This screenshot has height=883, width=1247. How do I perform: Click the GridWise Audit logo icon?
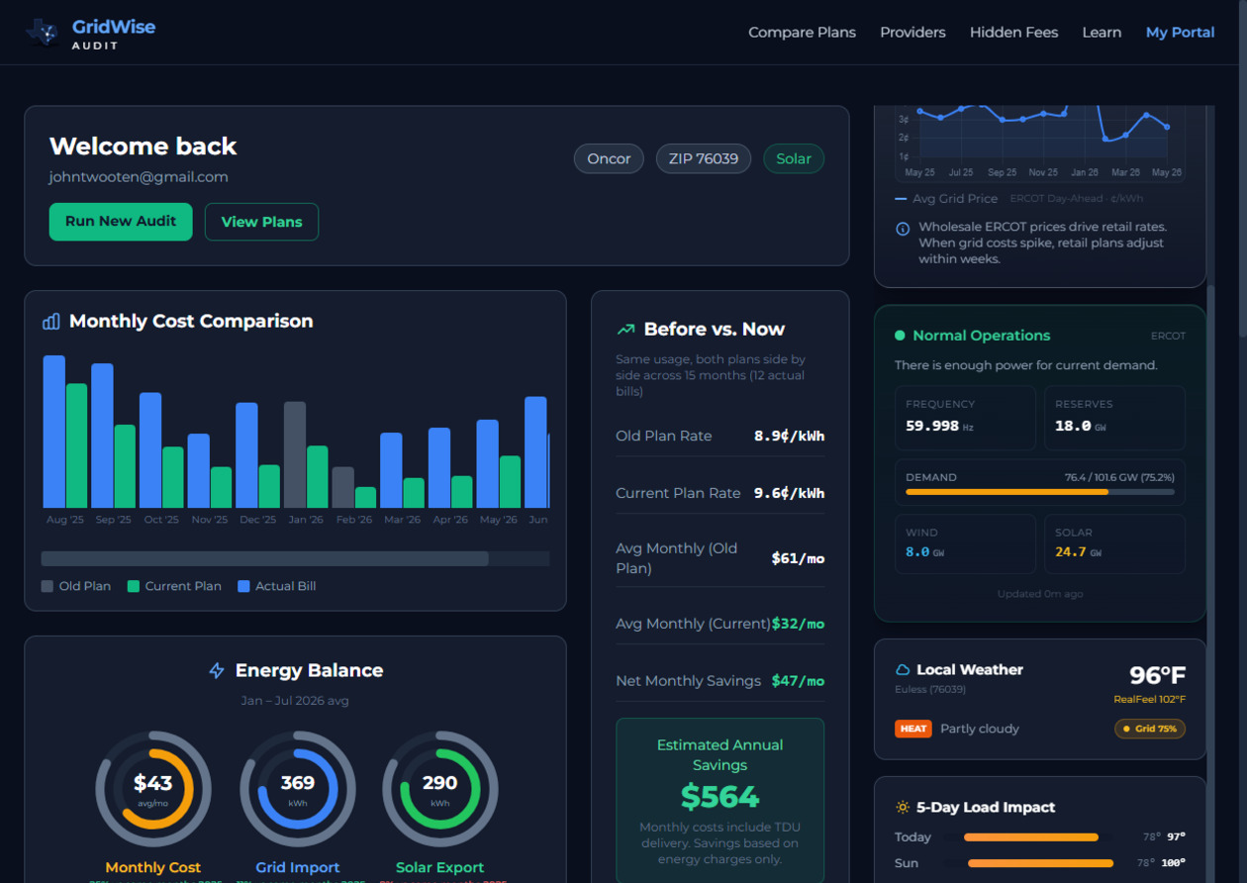pyautogui.click(x=43, y=33)
